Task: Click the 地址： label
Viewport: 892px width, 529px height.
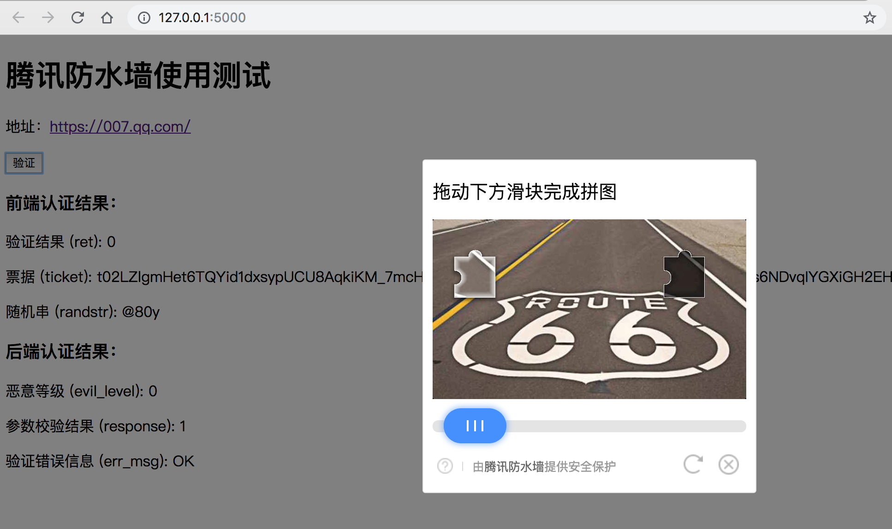Action: [24, 126]
